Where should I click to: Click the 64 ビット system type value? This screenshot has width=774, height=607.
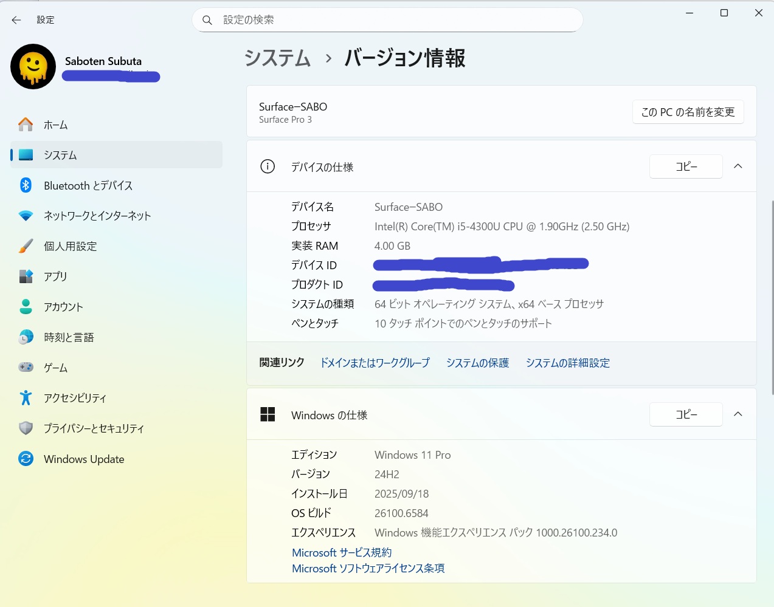[489, 304]
